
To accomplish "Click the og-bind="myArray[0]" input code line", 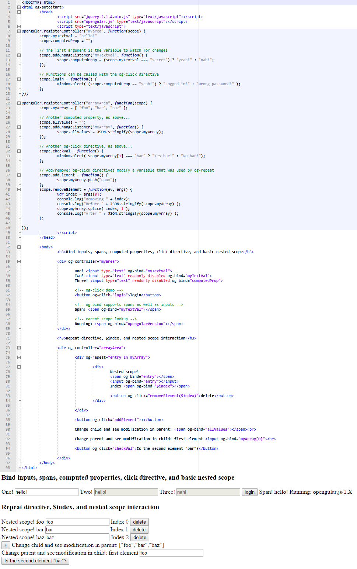I will click(x=175, y=439).
